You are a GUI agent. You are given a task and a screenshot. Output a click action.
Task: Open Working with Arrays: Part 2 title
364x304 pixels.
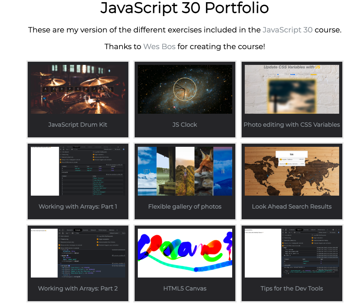click(78, 289)
